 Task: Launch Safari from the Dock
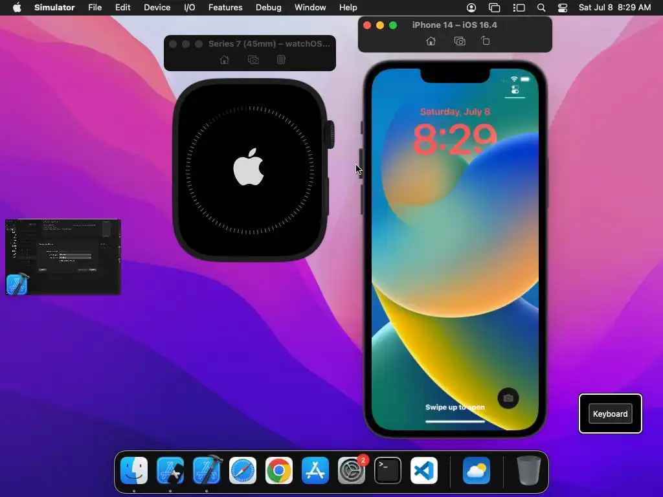pyautogui.click(x=243, y=470)
